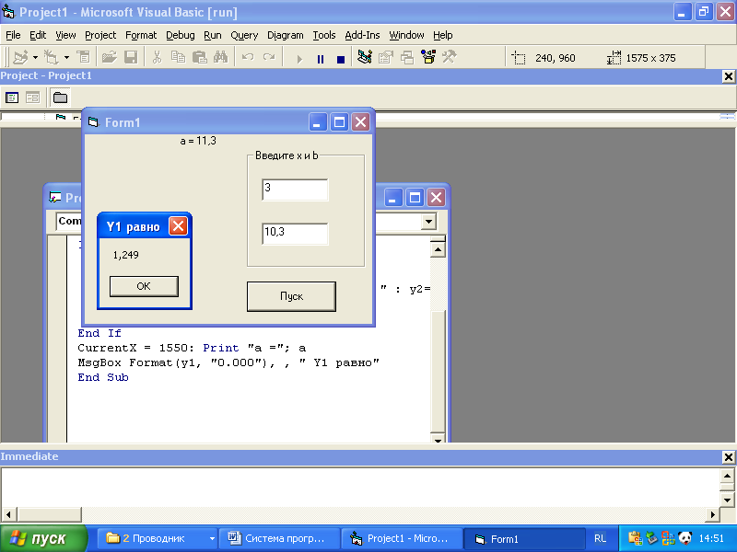Open the File menu
Image resolution: width=737 pixels, height=552 pixels.
[x=13, y=35]
